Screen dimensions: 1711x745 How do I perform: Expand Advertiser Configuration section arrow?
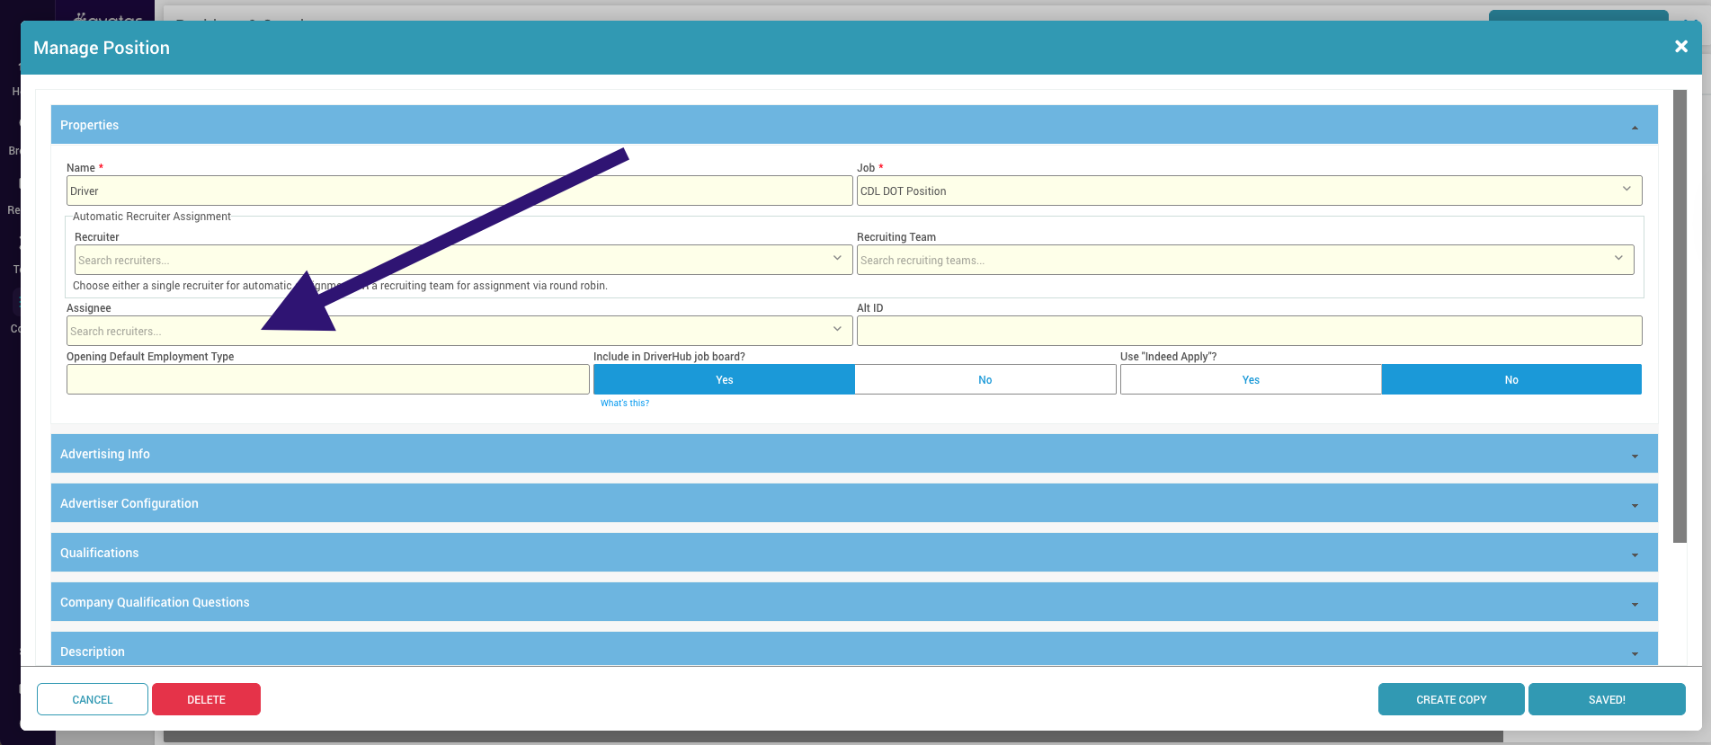1634,505
